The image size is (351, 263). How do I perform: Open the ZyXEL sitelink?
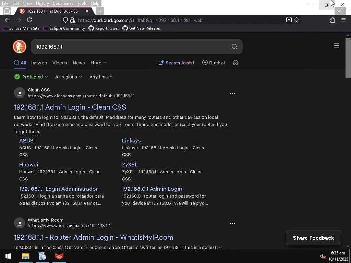tap(130, 165)
